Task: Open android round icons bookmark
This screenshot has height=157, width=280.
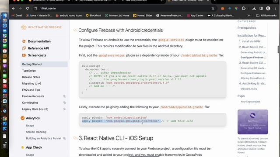Action: click(69, 16)
